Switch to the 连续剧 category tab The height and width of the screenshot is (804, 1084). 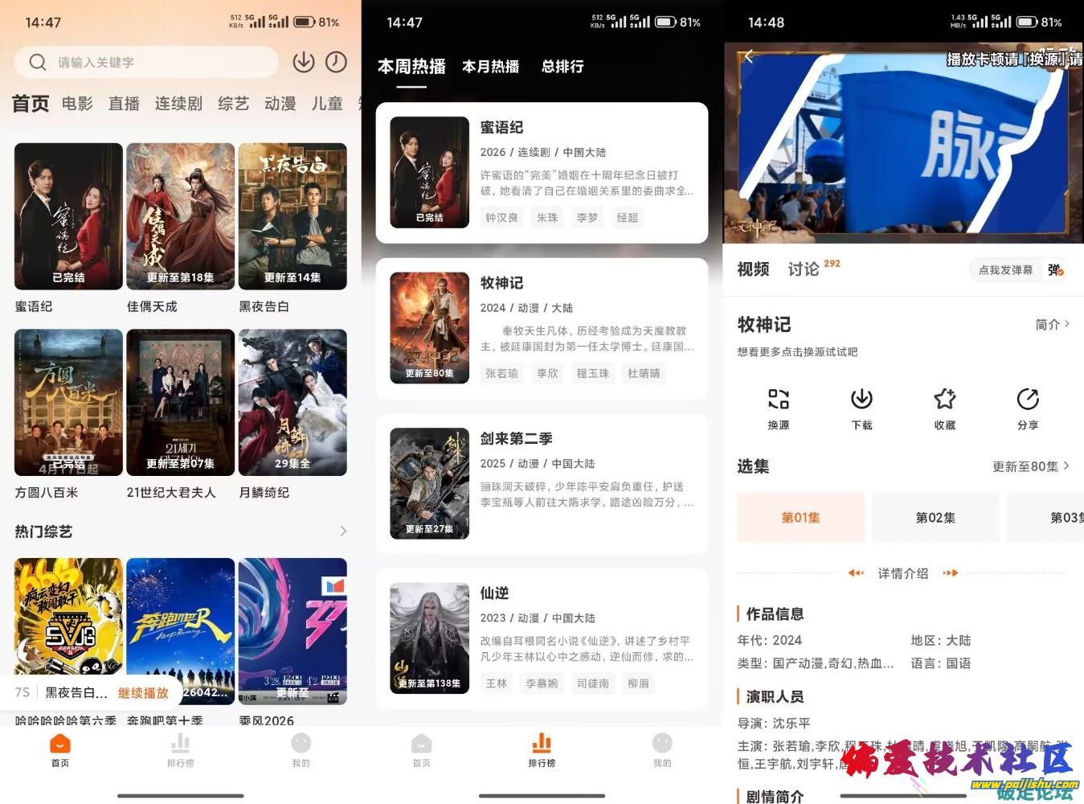[x=178, y=104]
